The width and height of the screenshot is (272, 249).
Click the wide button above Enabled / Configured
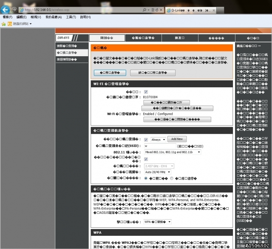(x=177, y=108)
